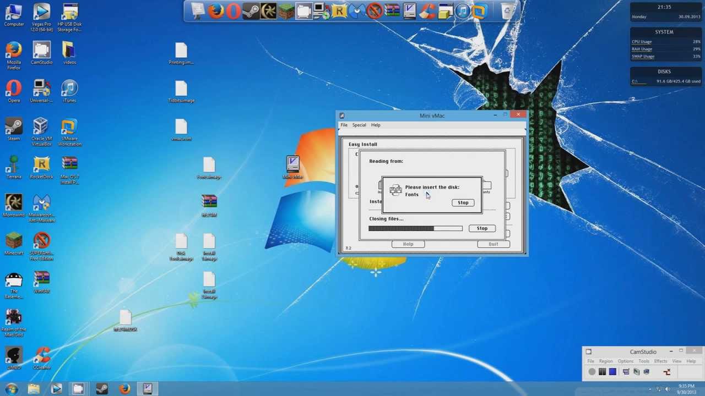Open CamStudio Region menu
The image size is (705, 396).
tap(606, 361)
